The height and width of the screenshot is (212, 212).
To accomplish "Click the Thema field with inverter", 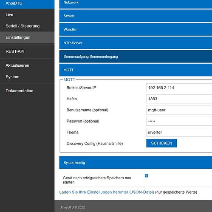I will (x=179, y=133).
